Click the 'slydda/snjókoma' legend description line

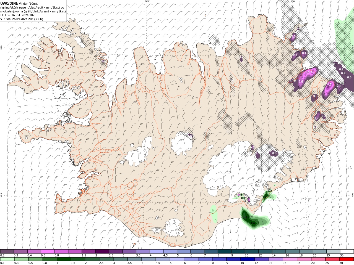pos(33,11)
